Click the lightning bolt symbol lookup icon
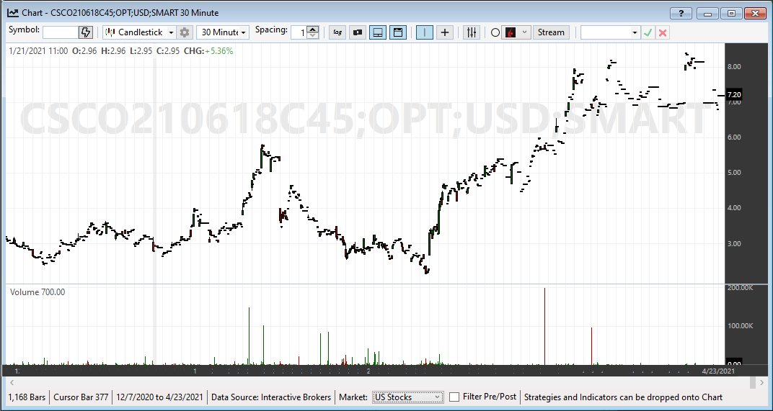The width and height of the screenshot is (773, 411). (86, 32)
